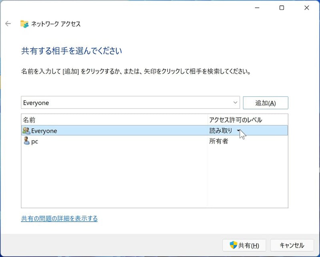
Task: Select the Everyone row by its name
Action: click(x=44, y=131)
